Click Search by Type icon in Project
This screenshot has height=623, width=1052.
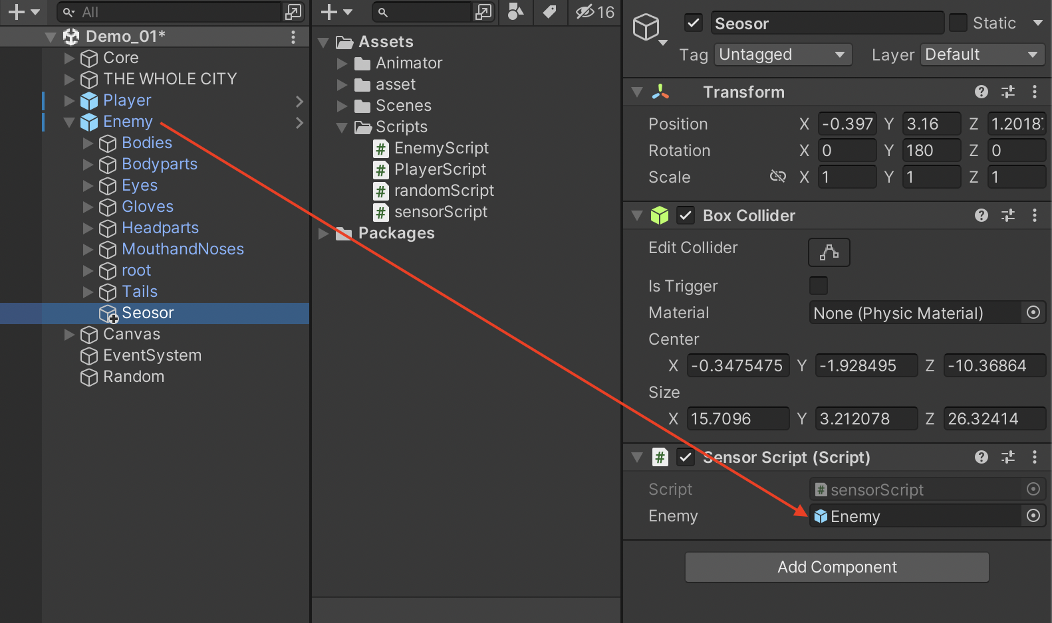click(515, 11)
